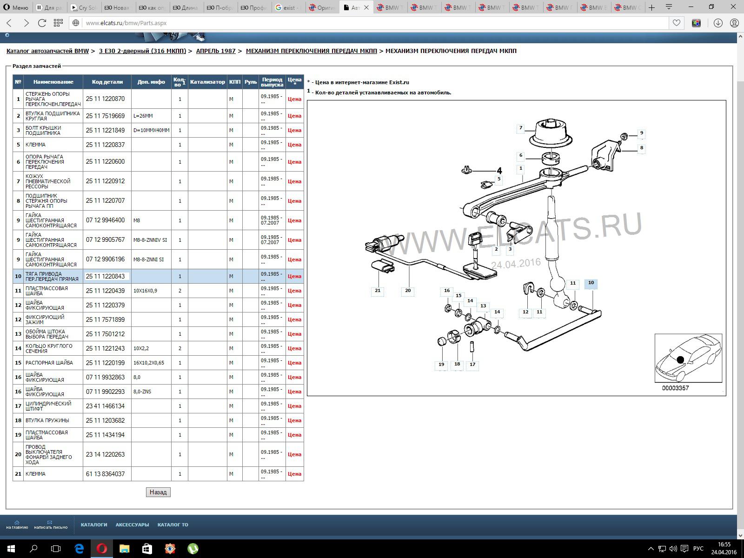This screenshot has width=744, height=558.
Task: Open the АКСЕССУАРЫ footer link
Action: tap(132, 525)
